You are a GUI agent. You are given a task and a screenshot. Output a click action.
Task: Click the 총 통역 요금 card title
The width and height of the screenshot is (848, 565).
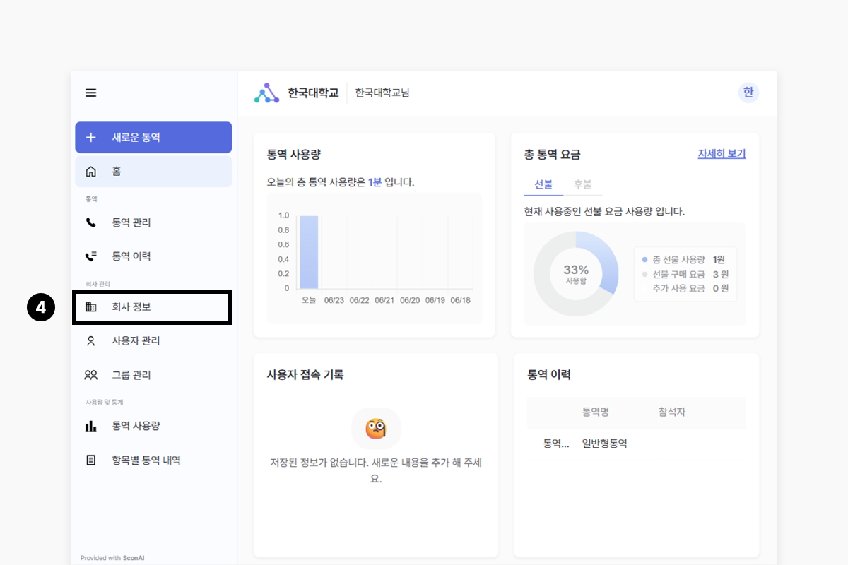point(552,155)
